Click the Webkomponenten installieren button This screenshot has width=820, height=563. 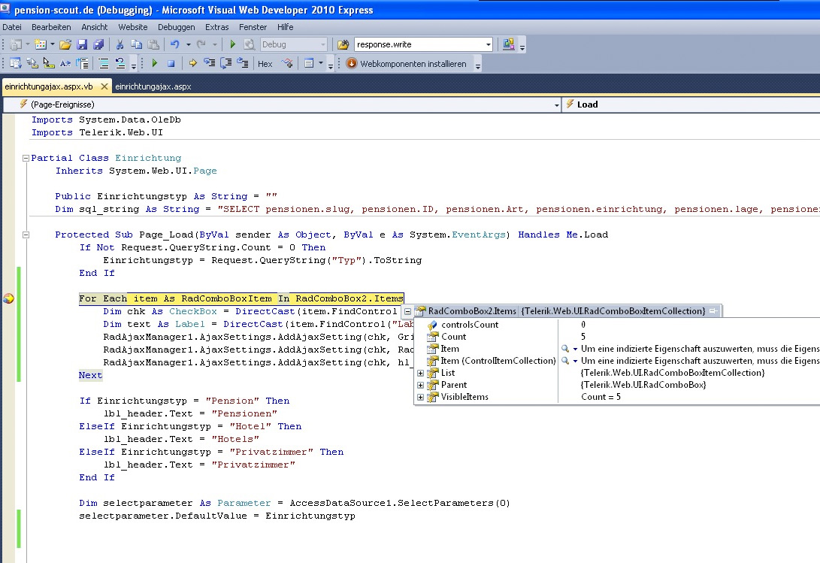(407, 64)
